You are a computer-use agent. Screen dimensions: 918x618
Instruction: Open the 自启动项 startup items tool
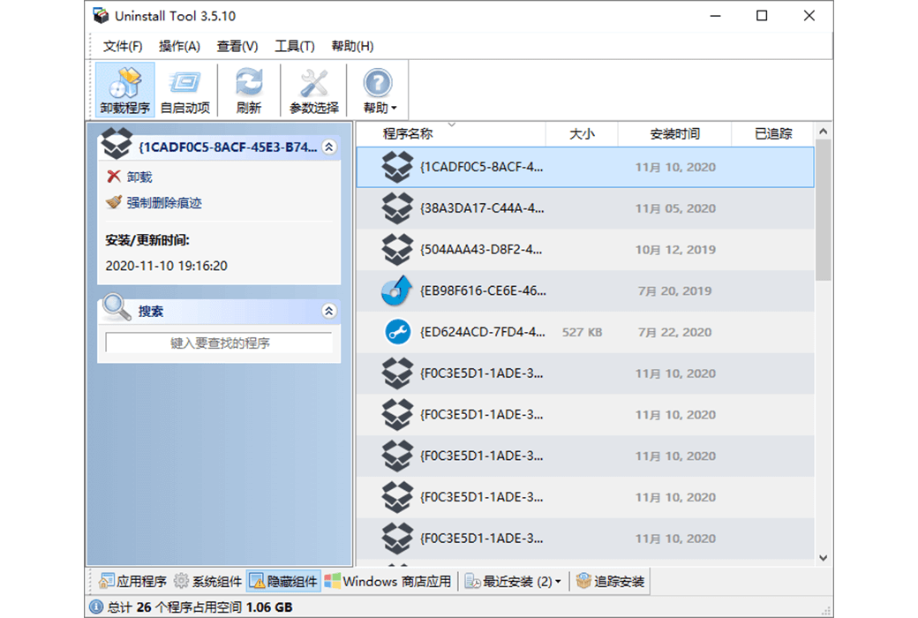pos(185,90)
